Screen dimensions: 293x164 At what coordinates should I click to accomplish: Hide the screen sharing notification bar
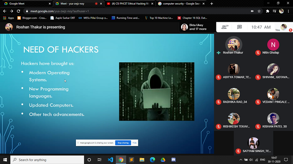(134, 143)
